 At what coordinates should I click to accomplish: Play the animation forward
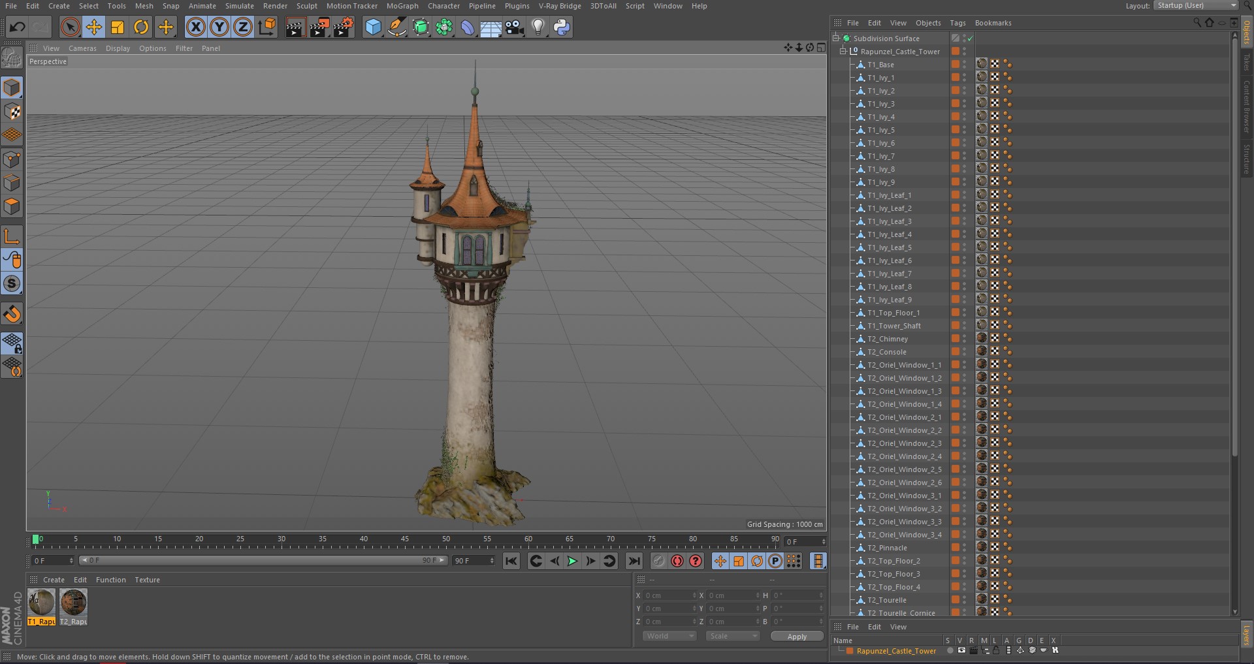coord(572,561)
